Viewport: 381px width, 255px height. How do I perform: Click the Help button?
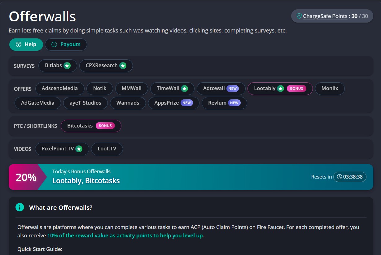tap(26, 45)
